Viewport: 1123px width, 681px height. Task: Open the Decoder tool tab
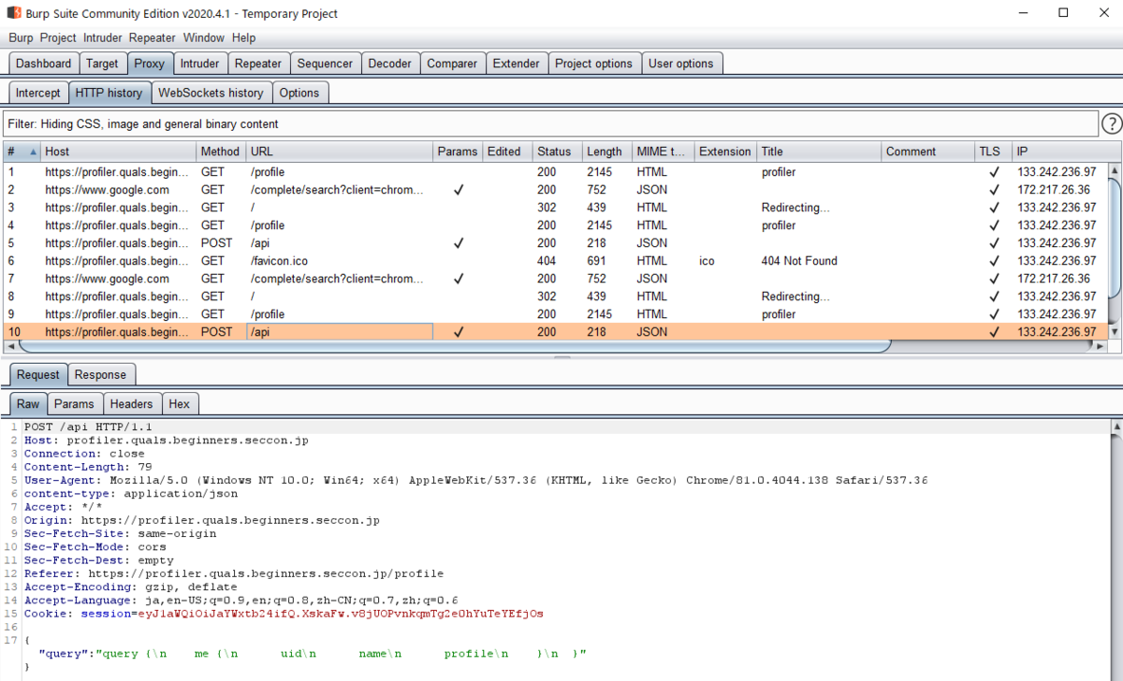click(x=390, y=64)
